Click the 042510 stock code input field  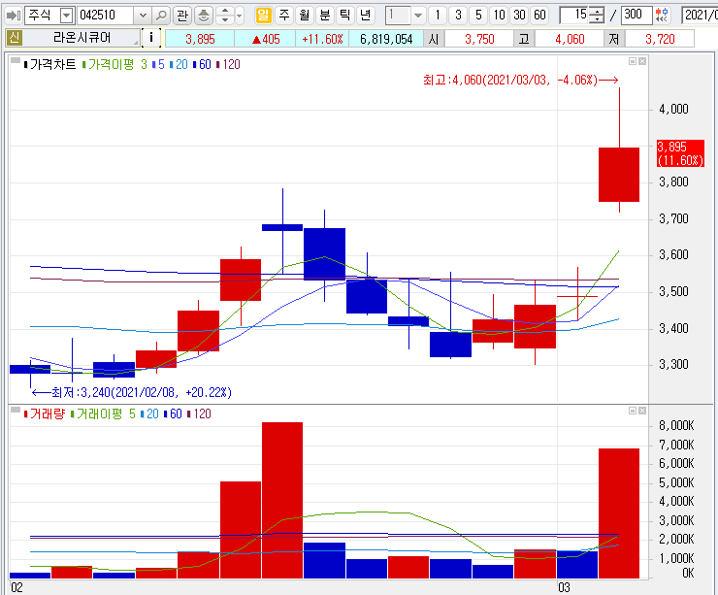coord(106,16)
